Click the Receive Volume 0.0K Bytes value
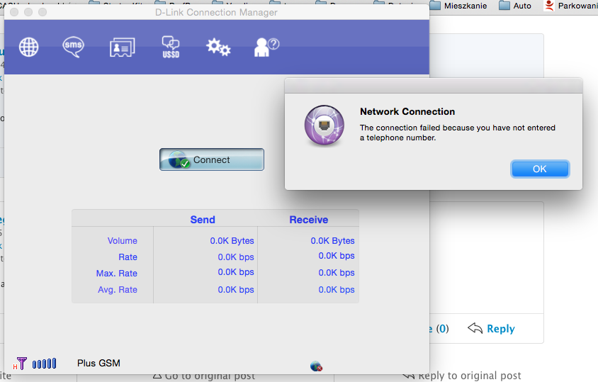Viewport: 598px width, 382px height. (332, 241)
